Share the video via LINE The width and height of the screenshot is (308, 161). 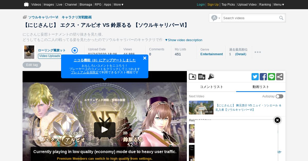272,77
